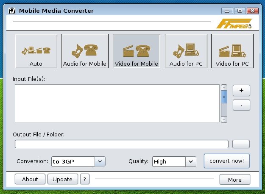Image resolution: width=265 pixels, height=194 pixels.
Task: Focus the Output File / Folder field
Action: click(122, 144)
